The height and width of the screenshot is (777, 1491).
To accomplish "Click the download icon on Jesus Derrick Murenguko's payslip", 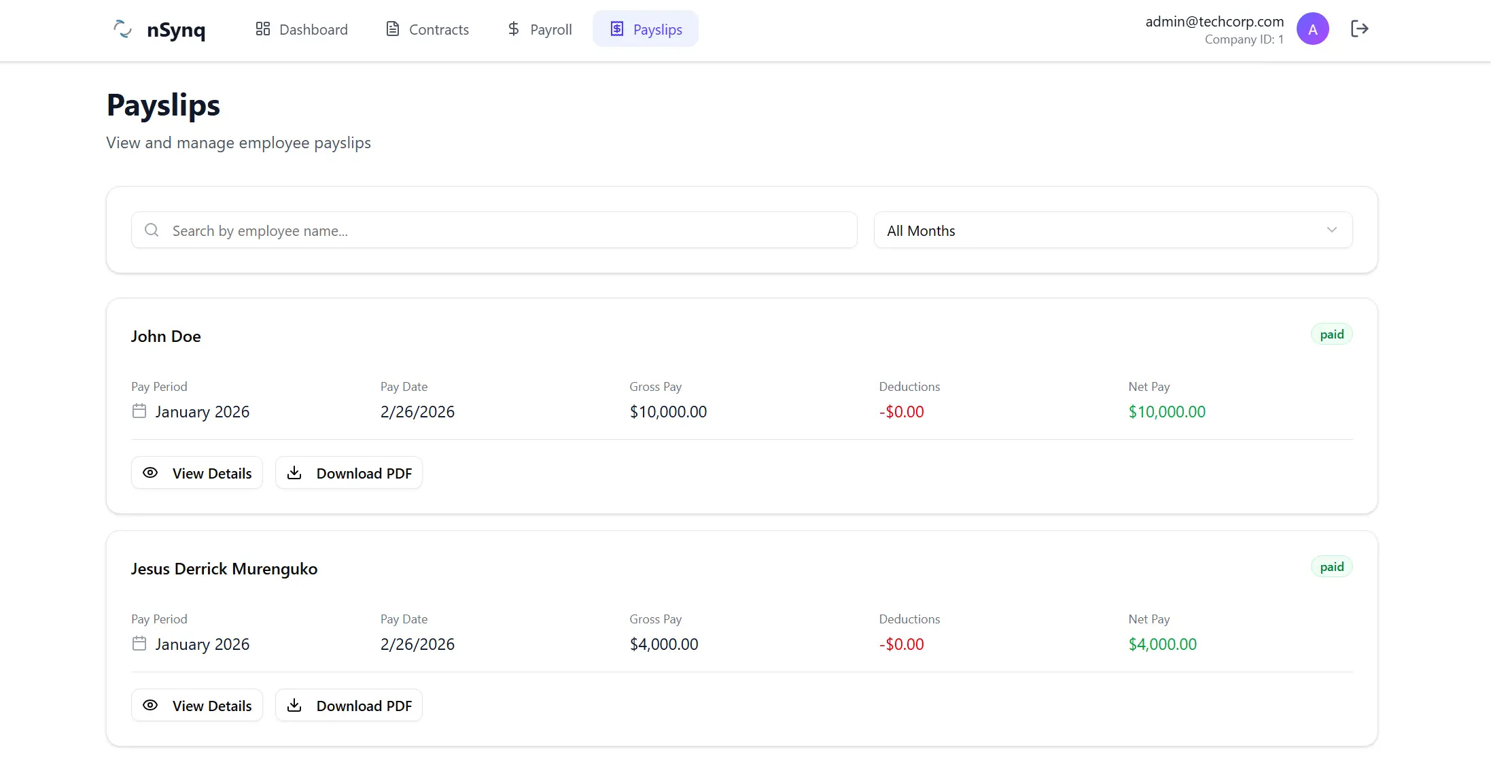I will tap(294, 705).
